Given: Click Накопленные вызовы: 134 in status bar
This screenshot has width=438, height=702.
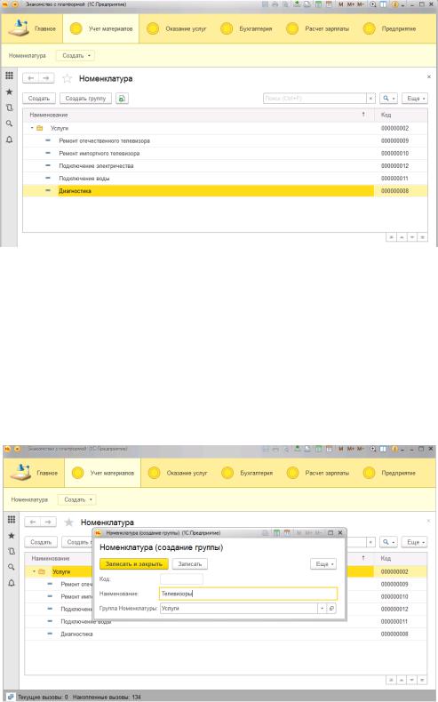Looking at the screenshot, I should coord(107,697).
